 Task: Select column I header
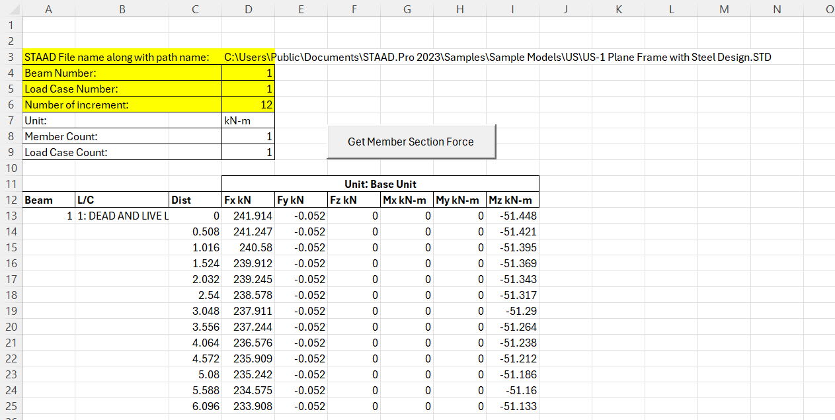[513, 9]
